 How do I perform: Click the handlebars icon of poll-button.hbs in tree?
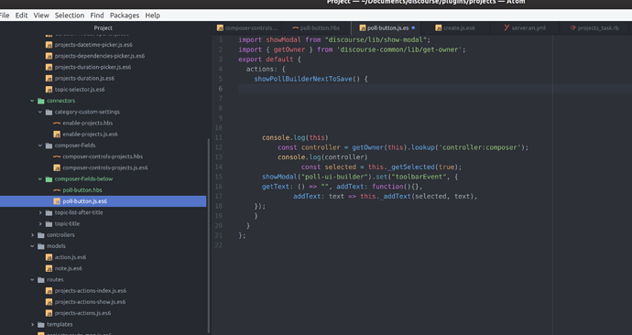pyautogui.click(x=57, y=190)
